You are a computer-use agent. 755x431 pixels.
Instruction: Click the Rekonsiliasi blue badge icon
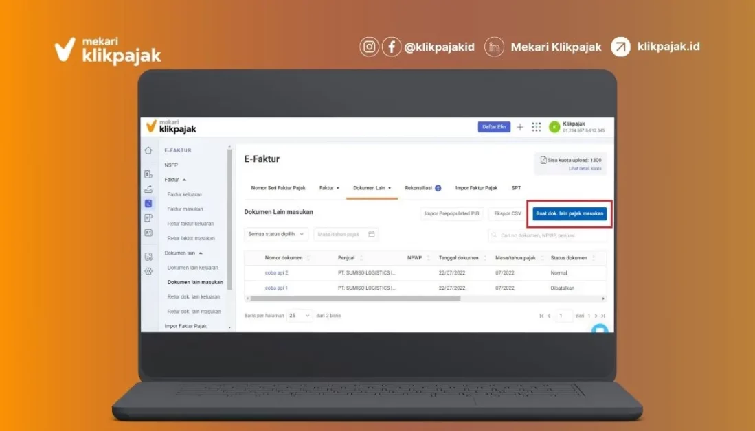point(438,188)
